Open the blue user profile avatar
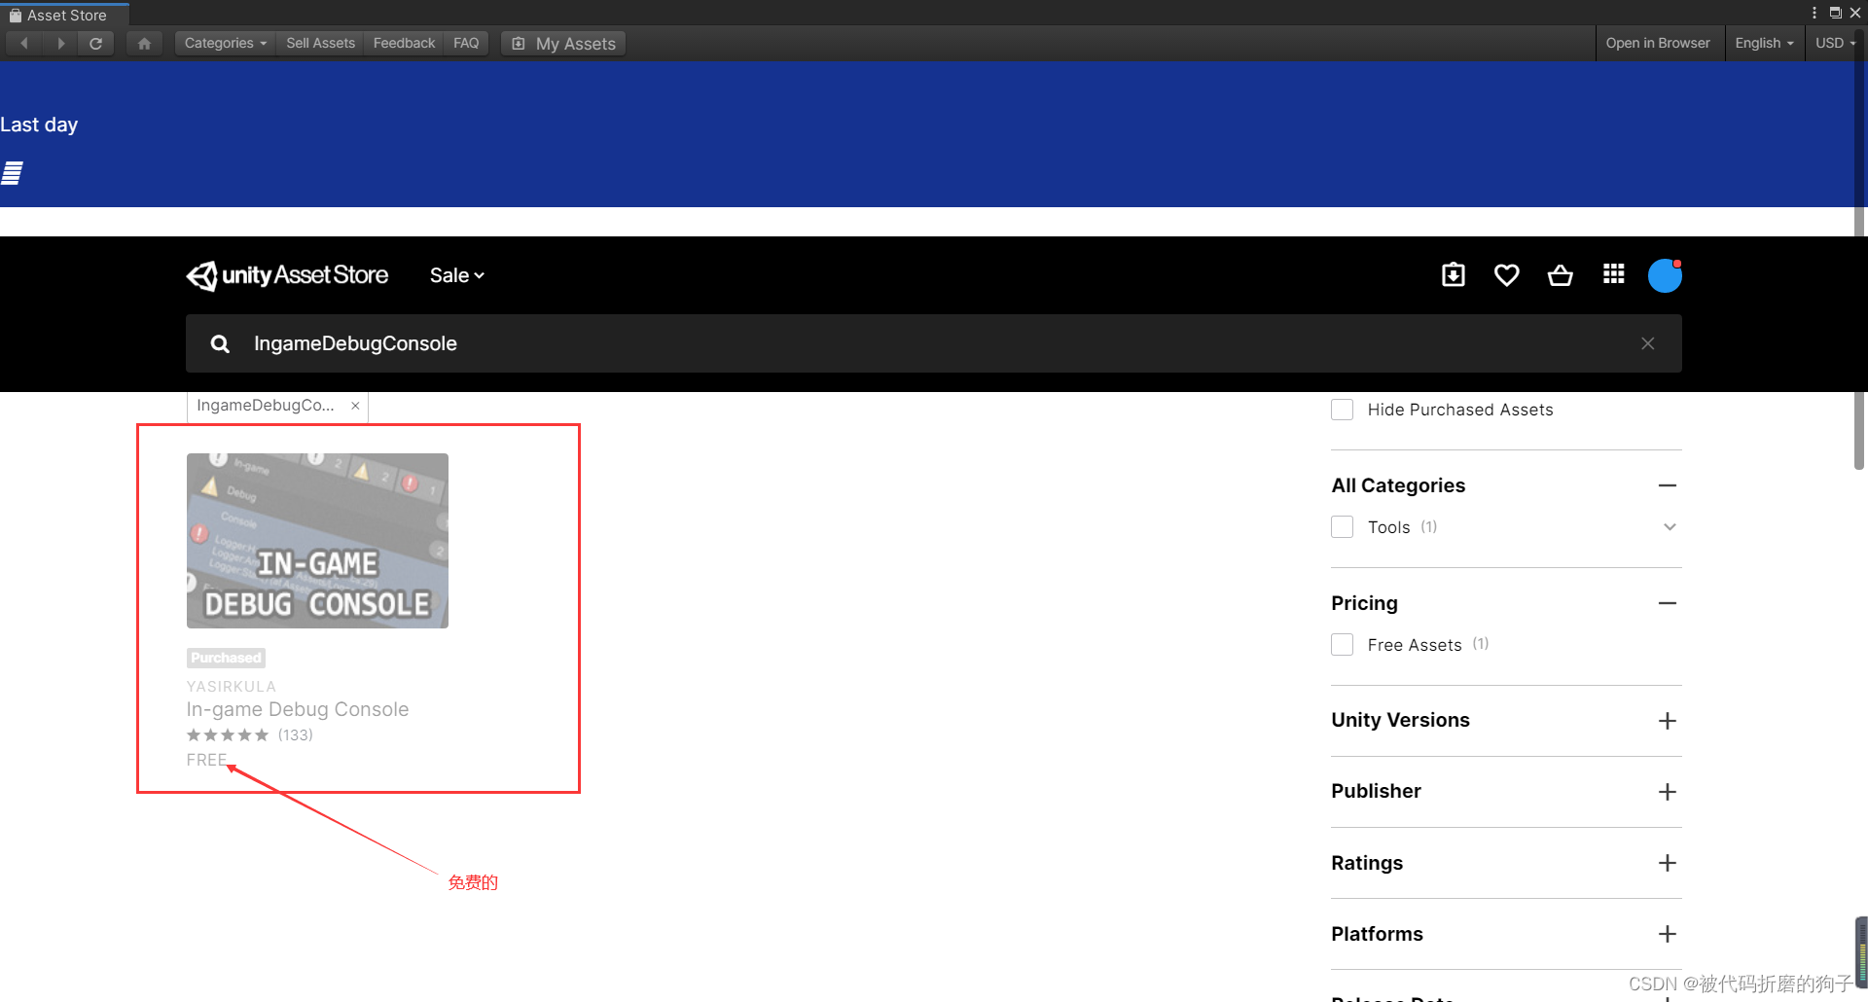Viewport: 1868px width, 1002px height. coord(1665,275)
